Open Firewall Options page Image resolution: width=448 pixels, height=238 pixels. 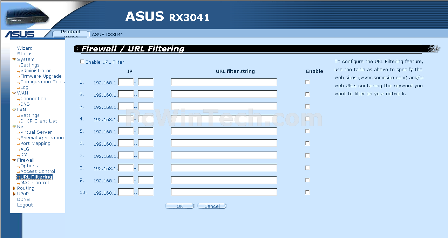tap(29, 166)
